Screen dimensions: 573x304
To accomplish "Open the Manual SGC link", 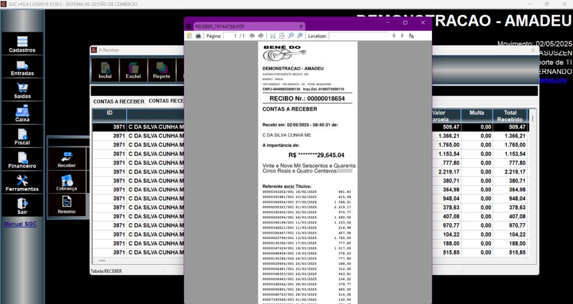I will pyautogui.click(x=20, y=224).
